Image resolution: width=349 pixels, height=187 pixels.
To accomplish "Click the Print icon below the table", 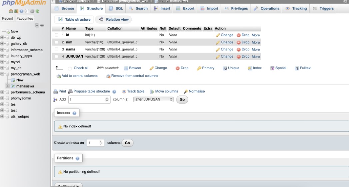I will pos(55,92).
